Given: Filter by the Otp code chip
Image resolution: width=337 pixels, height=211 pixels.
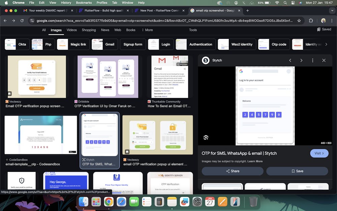Looking at the screenshot, I should click(x=274, y=44).
